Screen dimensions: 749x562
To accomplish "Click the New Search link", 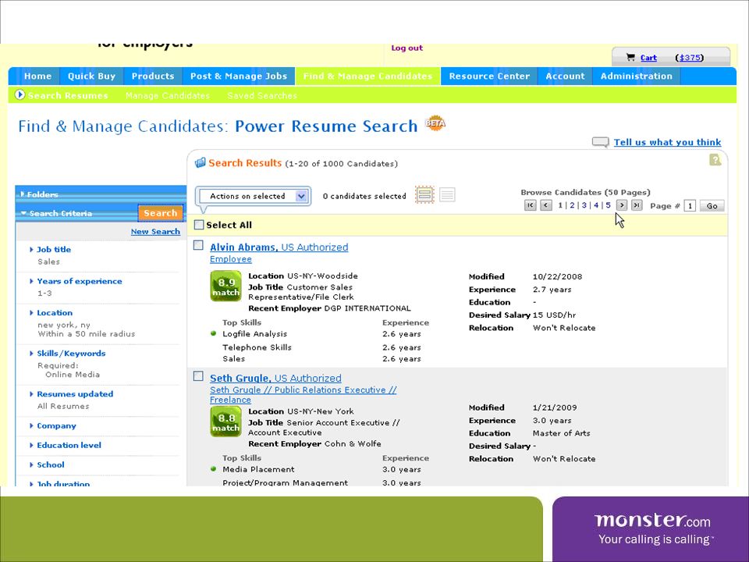I will tap(155, 231).
